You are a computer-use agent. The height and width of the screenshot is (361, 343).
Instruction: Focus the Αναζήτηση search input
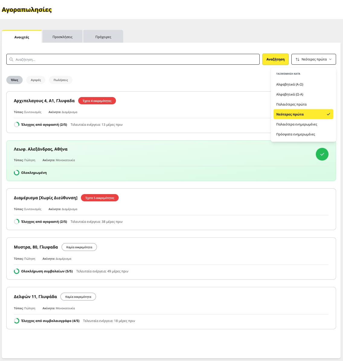point(133,59)
